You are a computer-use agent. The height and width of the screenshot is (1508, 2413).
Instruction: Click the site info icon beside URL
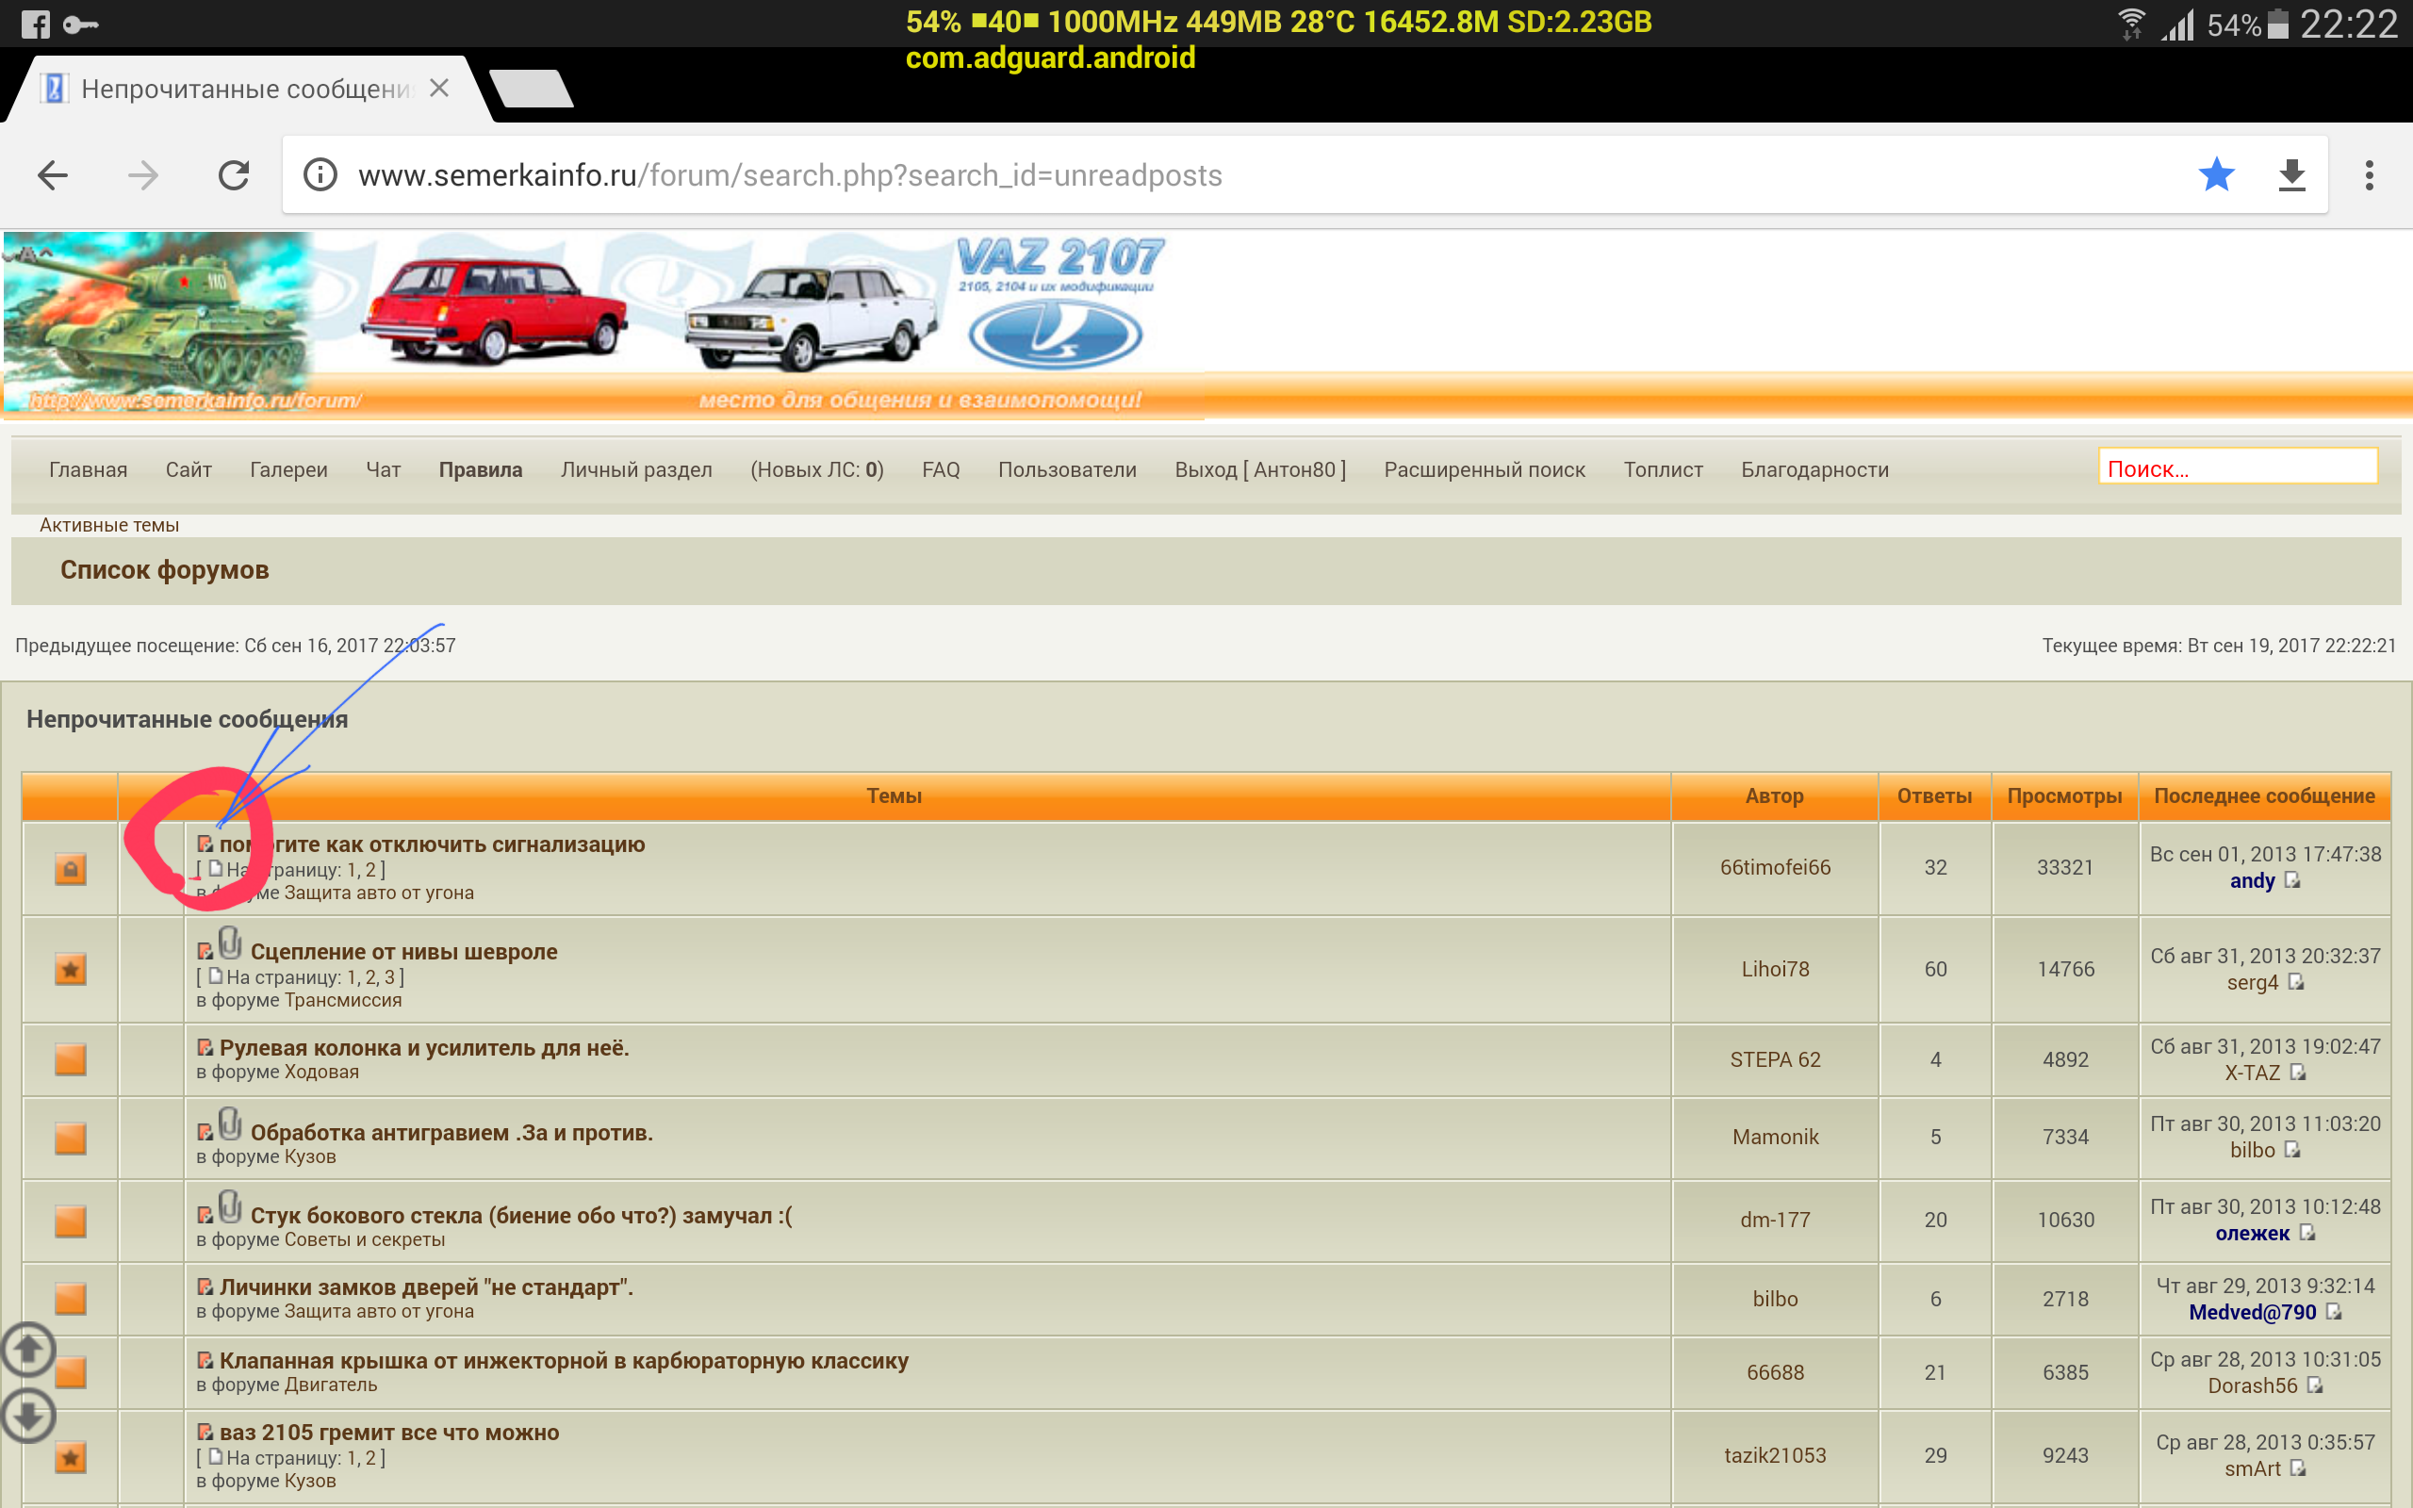tap(320, 175)
